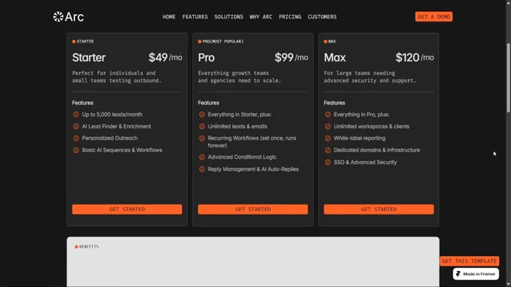Click Features heading in Pro card
This screenshot has width=511, height=287.
click(208, 103)
